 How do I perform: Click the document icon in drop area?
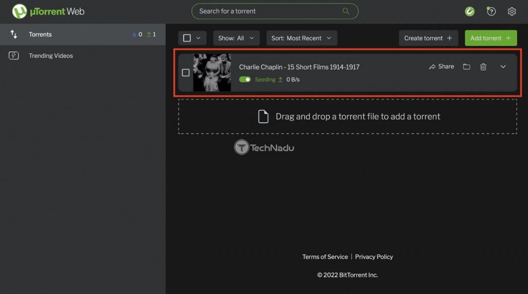coord(263,117)
